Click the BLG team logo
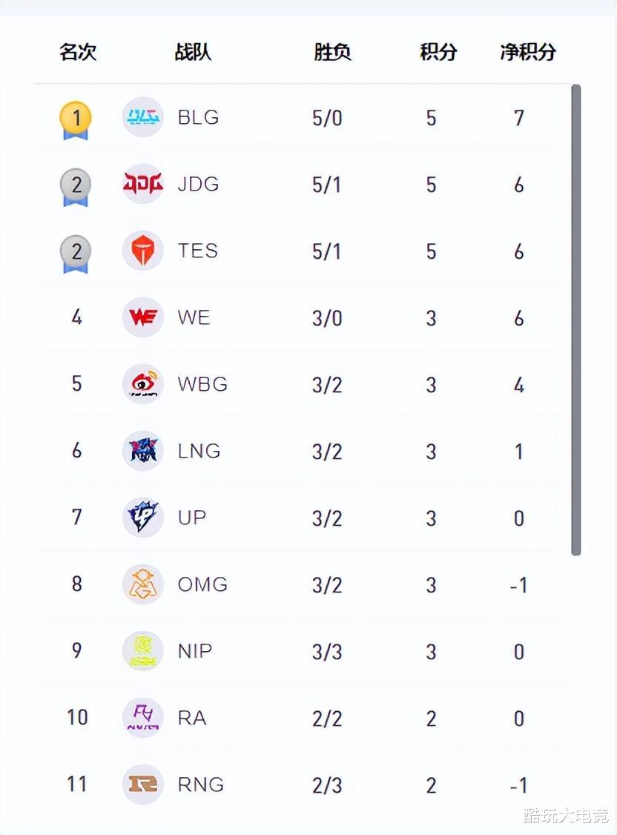 click(142, 117)
